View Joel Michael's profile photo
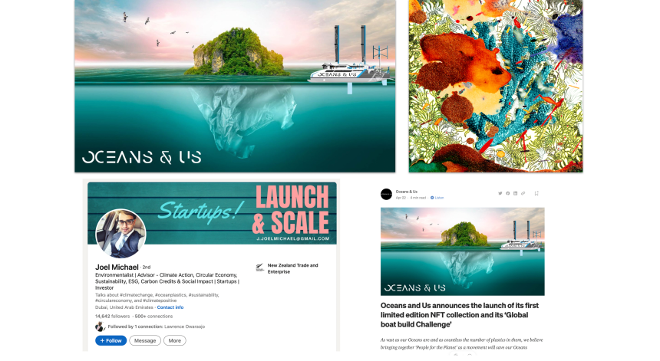The image size is (660, 361). 120,233
